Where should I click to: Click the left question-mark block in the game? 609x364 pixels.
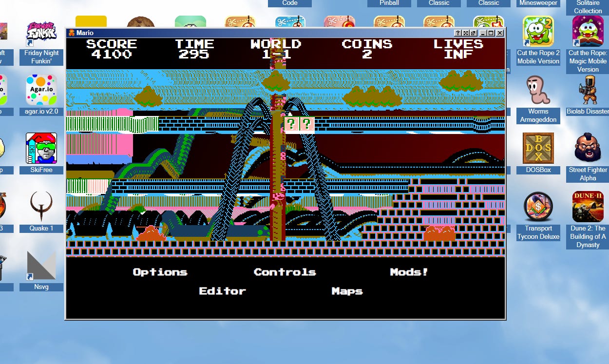coord(291,124)
